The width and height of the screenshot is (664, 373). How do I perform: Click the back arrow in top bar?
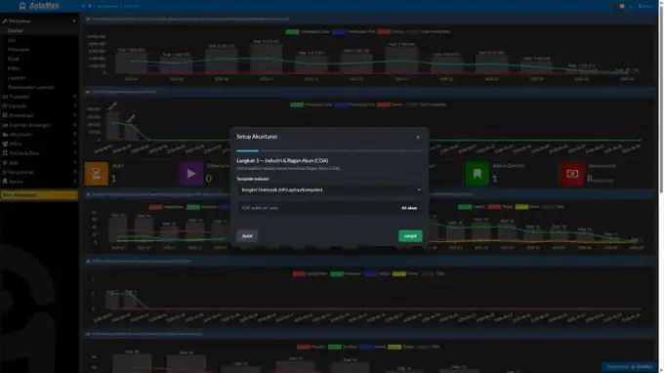click(83, 6)
